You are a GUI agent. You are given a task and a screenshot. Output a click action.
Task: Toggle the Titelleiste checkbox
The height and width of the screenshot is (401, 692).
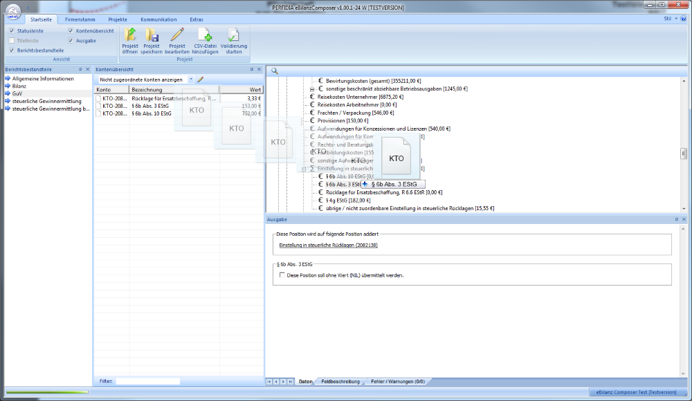[x=12, y=41]
